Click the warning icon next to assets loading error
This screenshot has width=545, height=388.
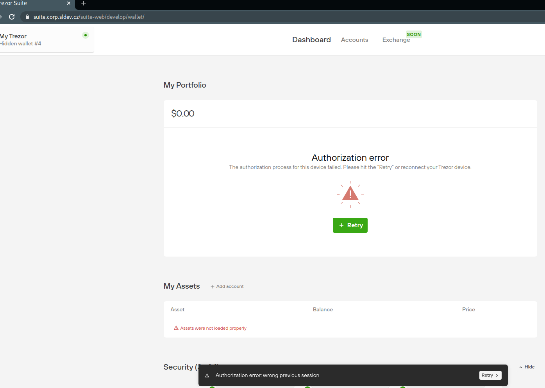(x=176, y=328)
